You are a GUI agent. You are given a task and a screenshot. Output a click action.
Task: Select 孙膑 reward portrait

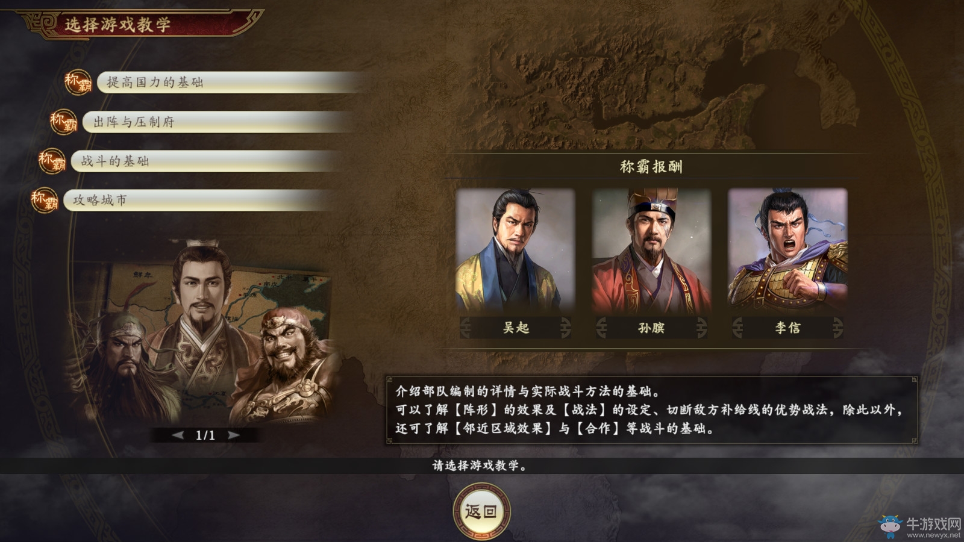click(x=651, y=251)
